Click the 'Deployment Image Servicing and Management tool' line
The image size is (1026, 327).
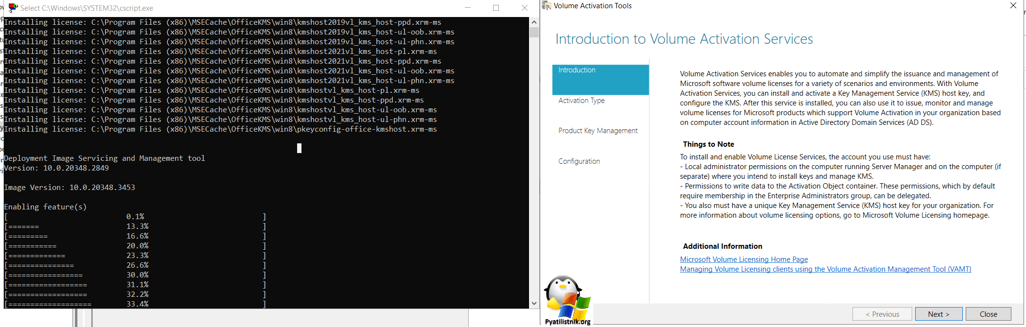[105, 158]
